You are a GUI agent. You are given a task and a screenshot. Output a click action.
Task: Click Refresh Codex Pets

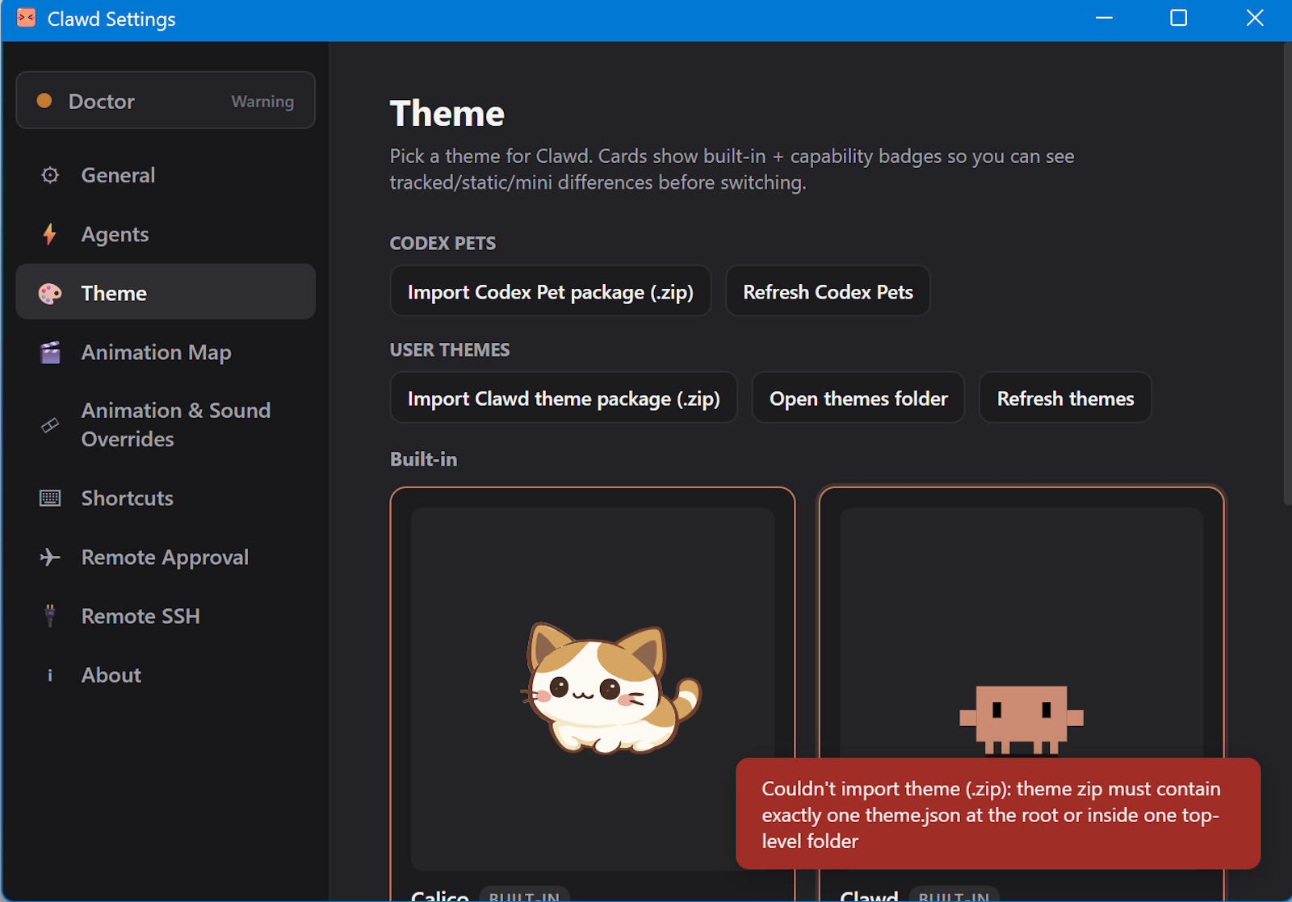pyautogui.click(x=828, y=291)
